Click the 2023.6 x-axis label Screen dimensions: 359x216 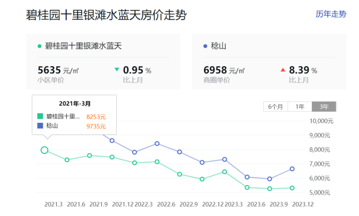[x=256, y=204]
